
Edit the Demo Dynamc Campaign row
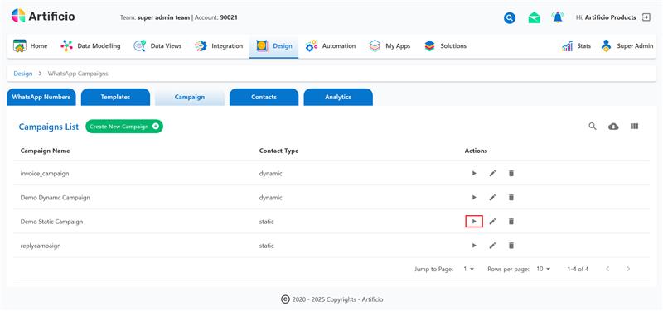point(492,197)
